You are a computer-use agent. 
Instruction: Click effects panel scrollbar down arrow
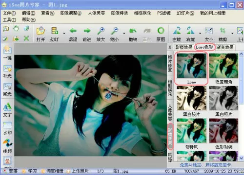point(241,158)
